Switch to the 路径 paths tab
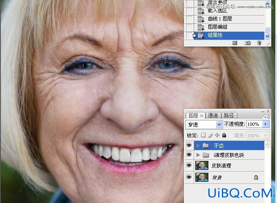 tap(229, 116)
